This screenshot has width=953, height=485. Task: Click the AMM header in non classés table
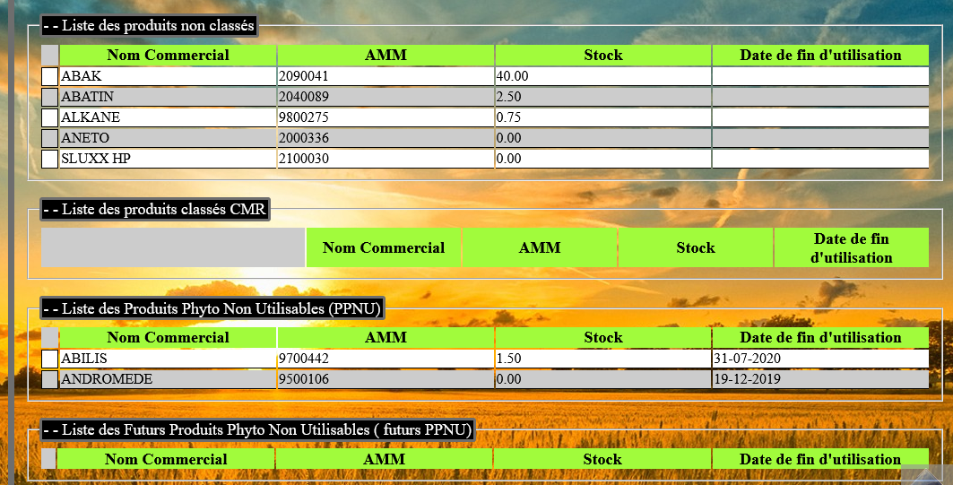coord(386,56)
